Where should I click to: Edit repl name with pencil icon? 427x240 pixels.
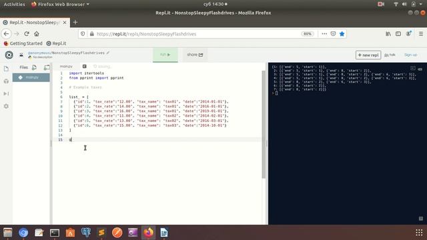pyautogui.click(x=108, y=53)
